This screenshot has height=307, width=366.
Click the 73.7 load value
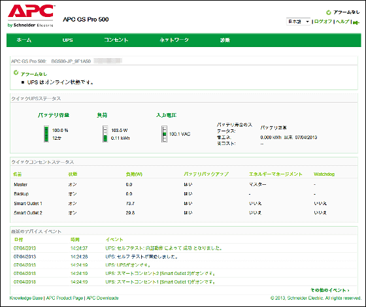point(130,203)
